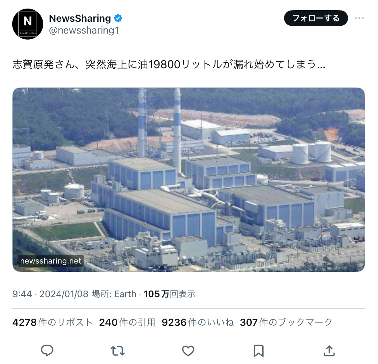This screenshot has height=364, width=378.
Task: Like the post with heart icon
Action: (x=188, y=351)
